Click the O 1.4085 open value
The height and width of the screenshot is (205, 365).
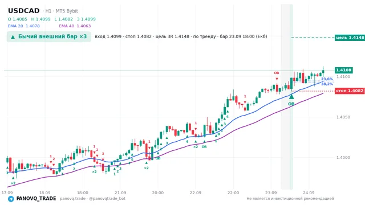pyautogui.click(x=18, y=19)
